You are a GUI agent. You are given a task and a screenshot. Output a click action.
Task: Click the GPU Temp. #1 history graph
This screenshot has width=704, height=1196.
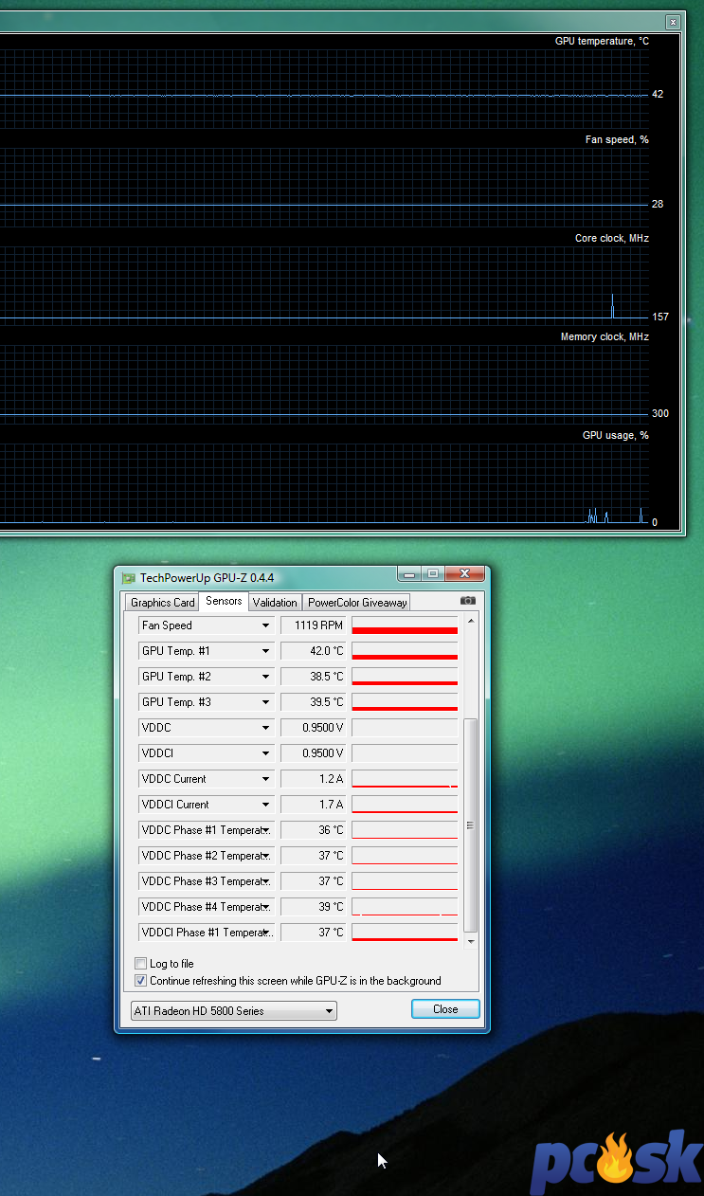[x=405, y=651]
